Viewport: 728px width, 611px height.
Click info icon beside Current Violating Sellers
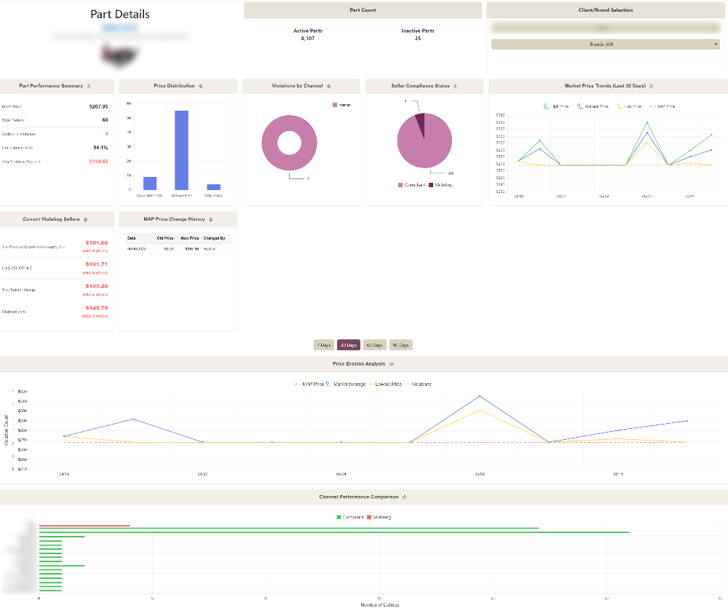pos(85,220)
